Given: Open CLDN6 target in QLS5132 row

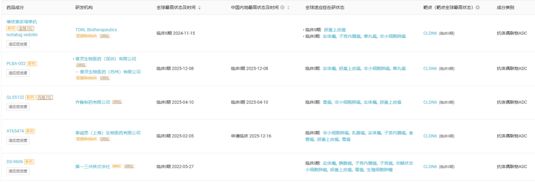Looking at the screenshot, I should [x=430, y=102].
